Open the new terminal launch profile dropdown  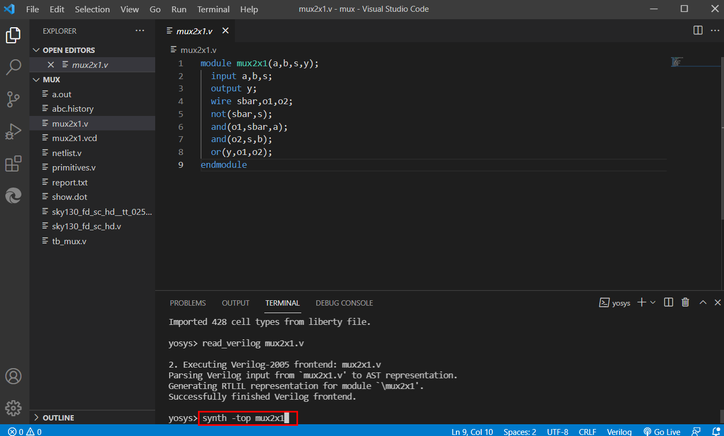653,302
